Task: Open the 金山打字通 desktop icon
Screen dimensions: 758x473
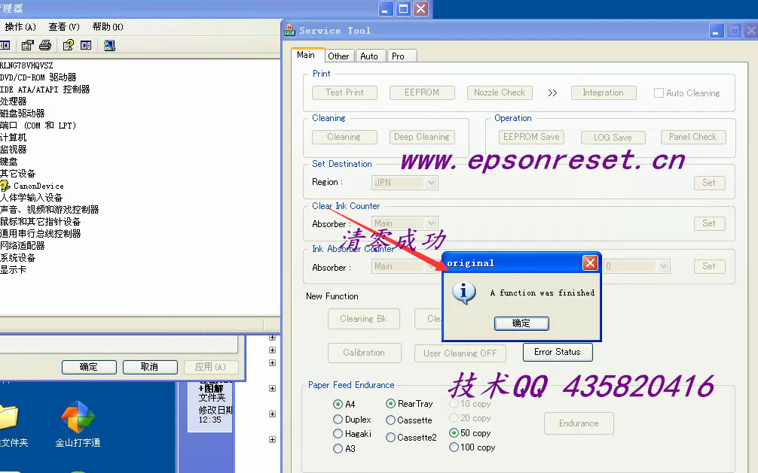Action: pos(78,420)
